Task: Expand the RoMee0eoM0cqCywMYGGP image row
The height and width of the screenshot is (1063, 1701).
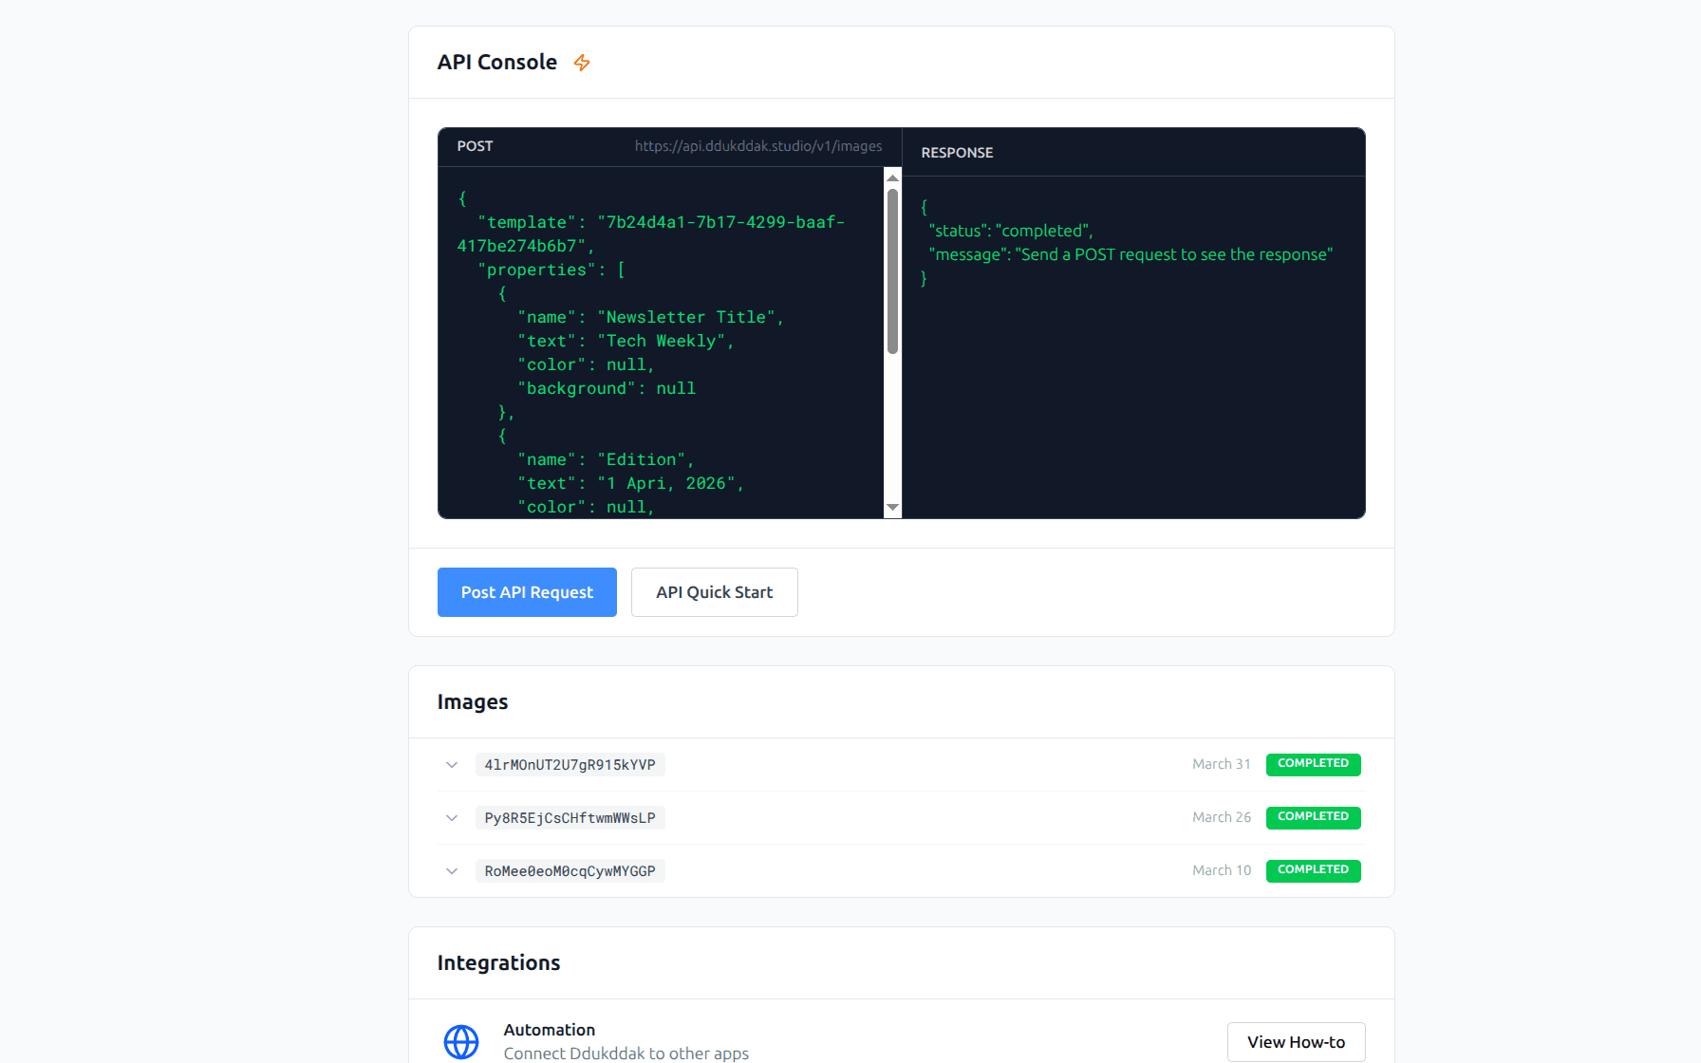Action: pos(451,870)
